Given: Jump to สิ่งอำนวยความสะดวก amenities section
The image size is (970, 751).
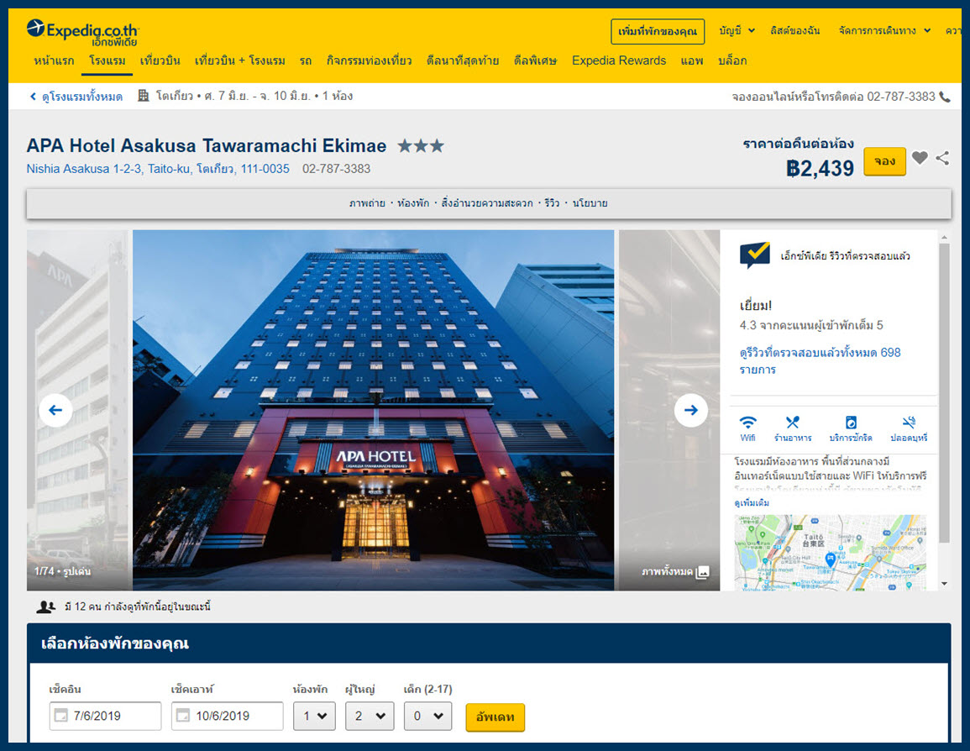Looking at the screenshot, I should (x=487, y=203).
